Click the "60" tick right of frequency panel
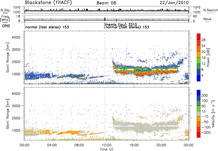Viewport: 218px width, 151px height. (x=195, y=16)
